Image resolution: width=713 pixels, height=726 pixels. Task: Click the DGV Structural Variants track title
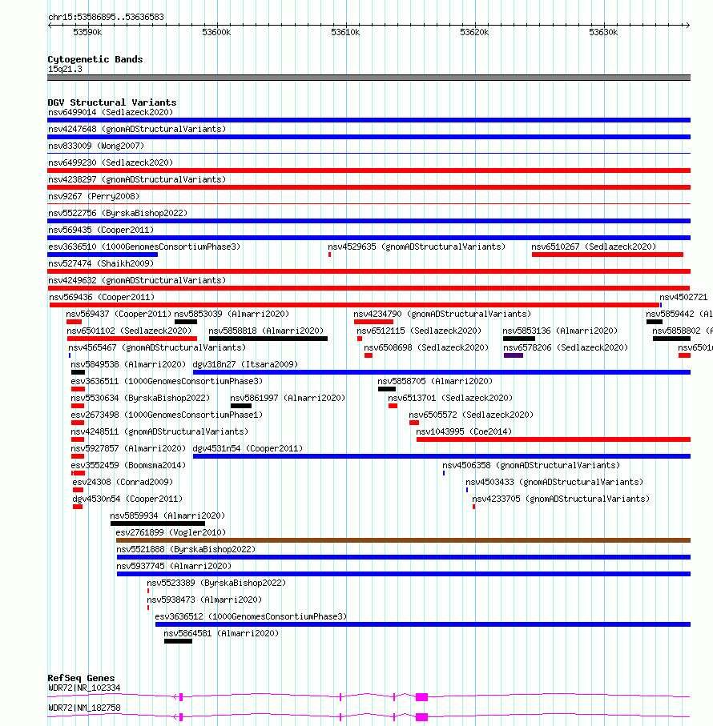(112, 102)
